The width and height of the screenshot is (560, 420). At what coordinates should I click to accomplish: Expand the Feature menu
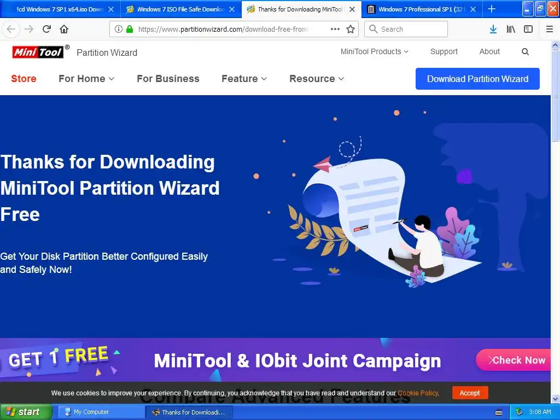tap(244, 79)
